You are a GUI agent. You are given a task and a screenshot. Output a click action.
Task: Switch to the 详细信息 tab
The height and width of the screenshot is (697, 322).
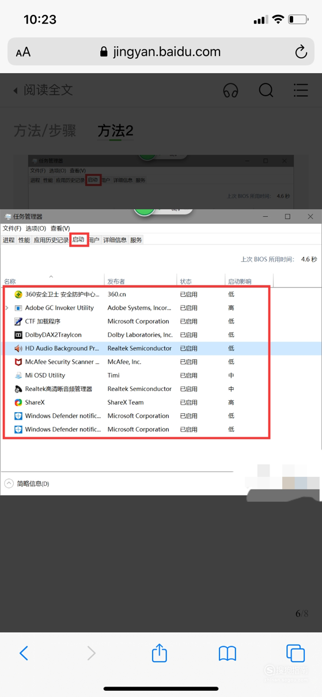115,240
